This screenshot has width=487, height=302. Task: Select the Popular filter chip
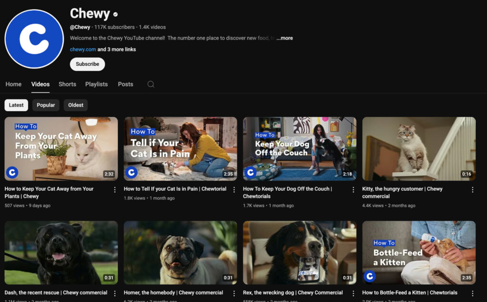[x=46, y=105]
